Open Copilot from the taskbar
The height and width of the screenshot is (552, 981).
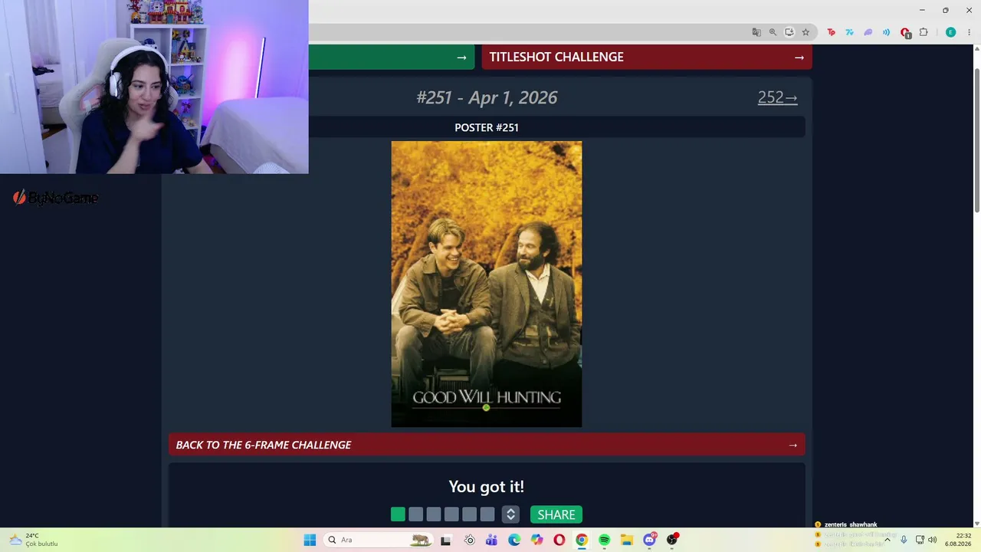pyautogui.click(x=536, y=540)
